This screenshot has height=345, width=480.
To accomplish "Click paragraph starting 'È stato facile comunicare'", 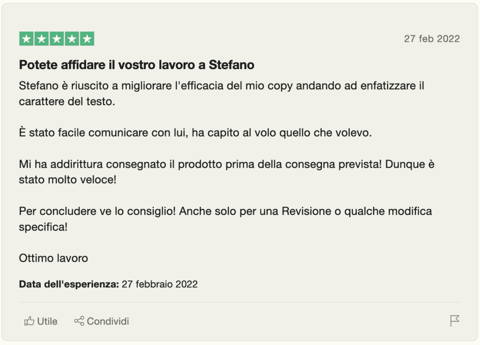I will [195, 133].
